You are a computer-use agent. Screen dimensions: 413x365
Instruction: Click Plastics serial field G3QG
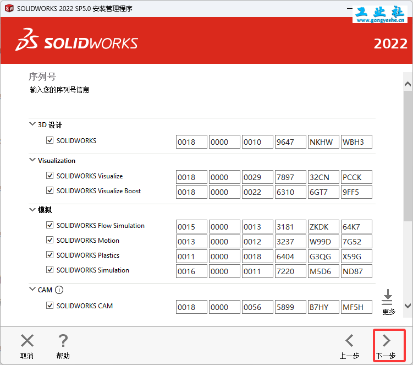coord(323,257)
